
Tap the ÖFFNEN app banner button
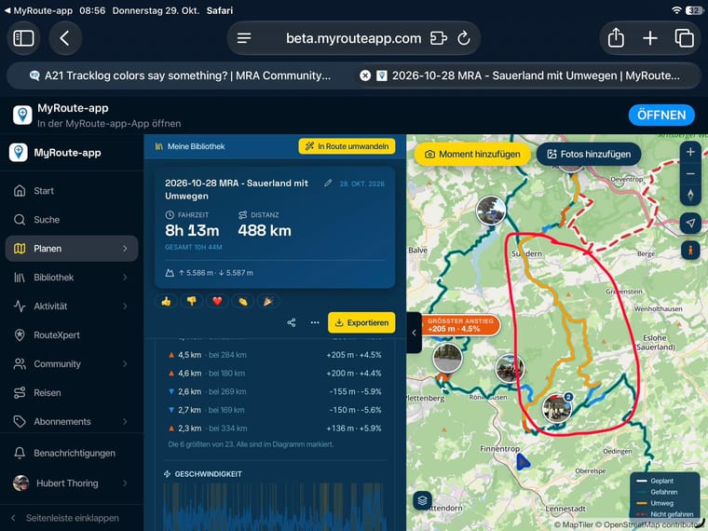click(661, 116)
